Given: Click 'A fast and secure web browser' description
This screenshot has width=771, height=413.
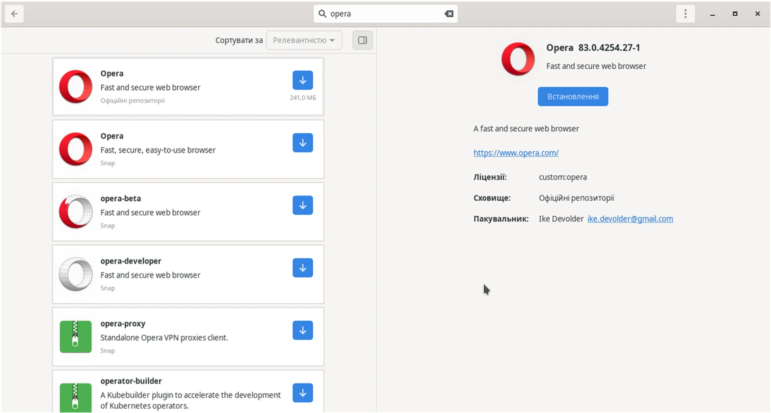Looking at the screenshot, I should (x=526, y=128).
